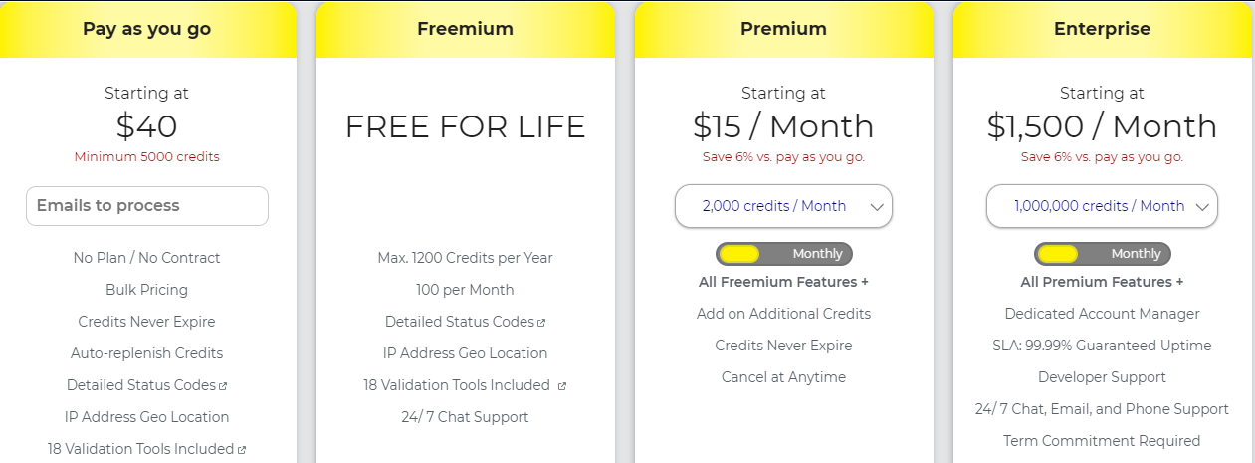Select the Freemium plan header
The image size is (1255, 463).
click(466, 29)
